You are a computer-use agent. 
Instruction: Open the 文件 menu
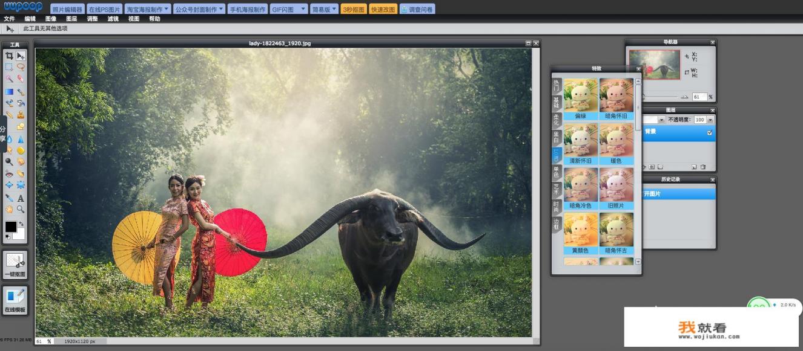(9, 19)
